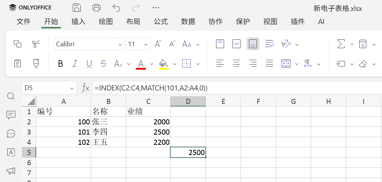382x182 pixels.
Task: Undo the last action
Action: [x=116, y=8]
